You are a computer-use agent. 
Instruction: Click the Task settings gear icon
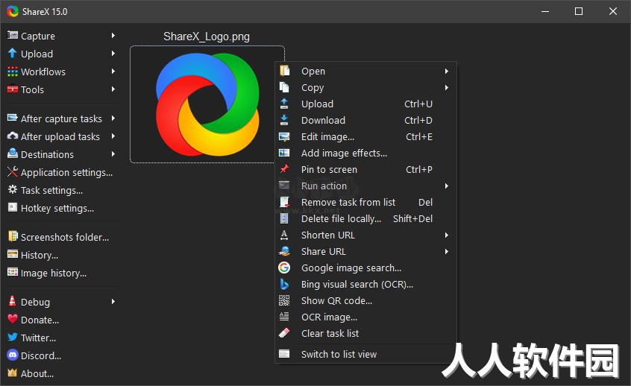[13, 190]
